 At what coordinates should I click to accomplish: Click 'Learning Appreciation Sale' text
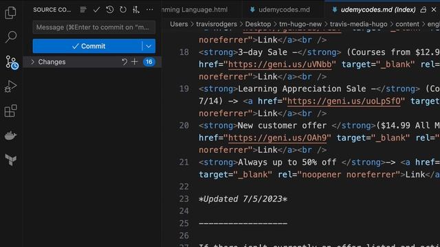pos(302,89)
